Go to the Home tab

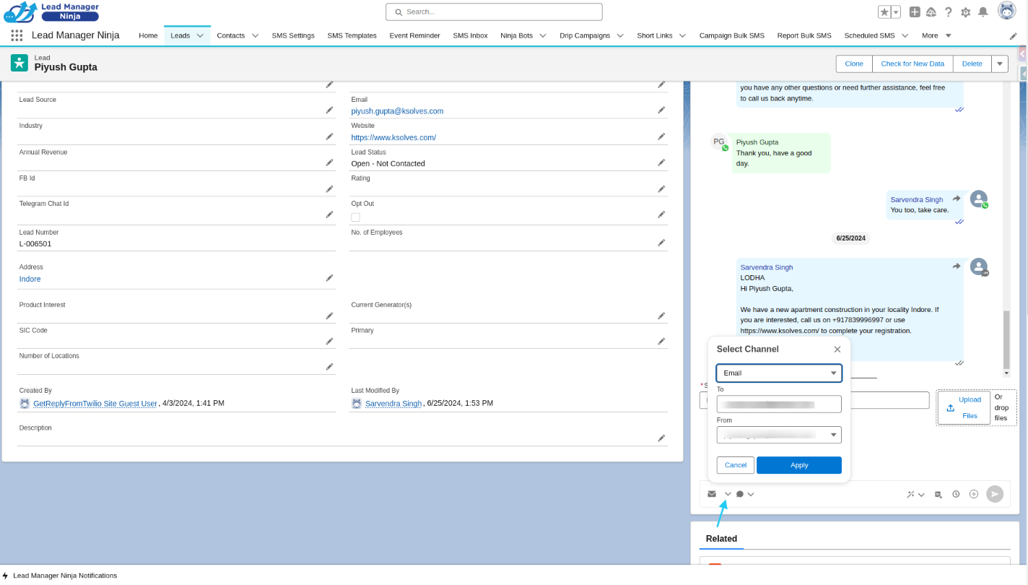click(x=148, y=35)
